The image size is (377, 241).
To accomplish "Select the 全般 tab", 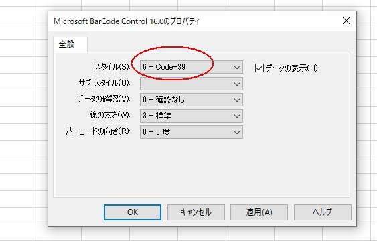I will click(70, 44).
